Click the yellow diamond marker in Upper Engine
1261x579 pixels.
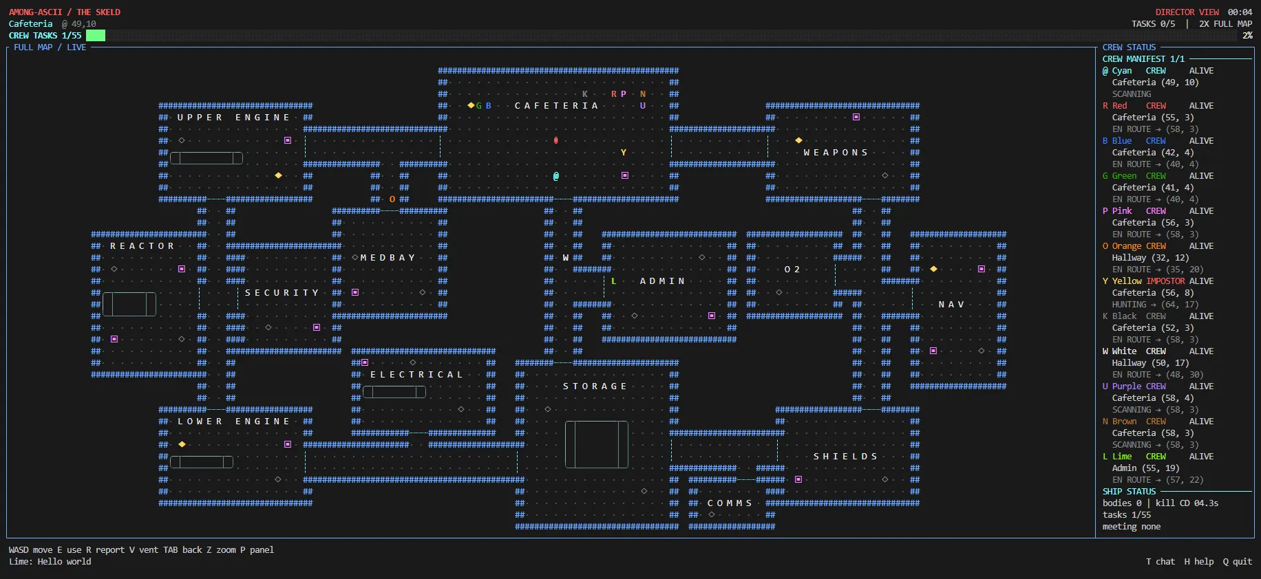[278, 175]
